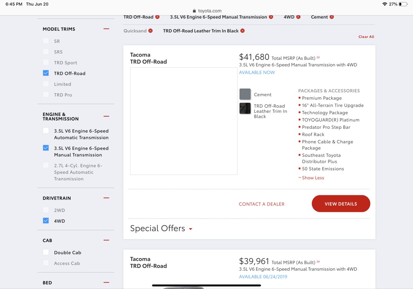The height and width of the screenshot is (289, 413).
Task: Click the View Details button
Action: [341, 204]
